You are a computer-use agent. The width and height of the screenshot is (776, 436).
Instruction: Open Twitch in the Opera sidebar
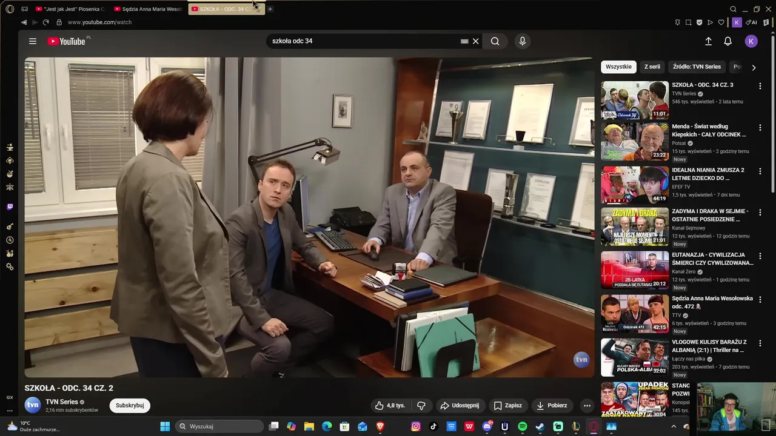[10, 207]
